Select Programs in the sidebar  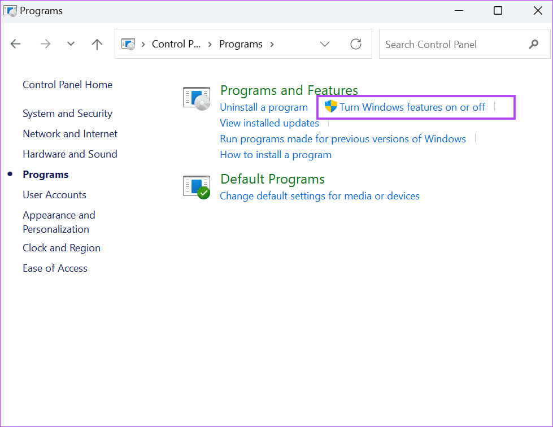coord(46,175)
